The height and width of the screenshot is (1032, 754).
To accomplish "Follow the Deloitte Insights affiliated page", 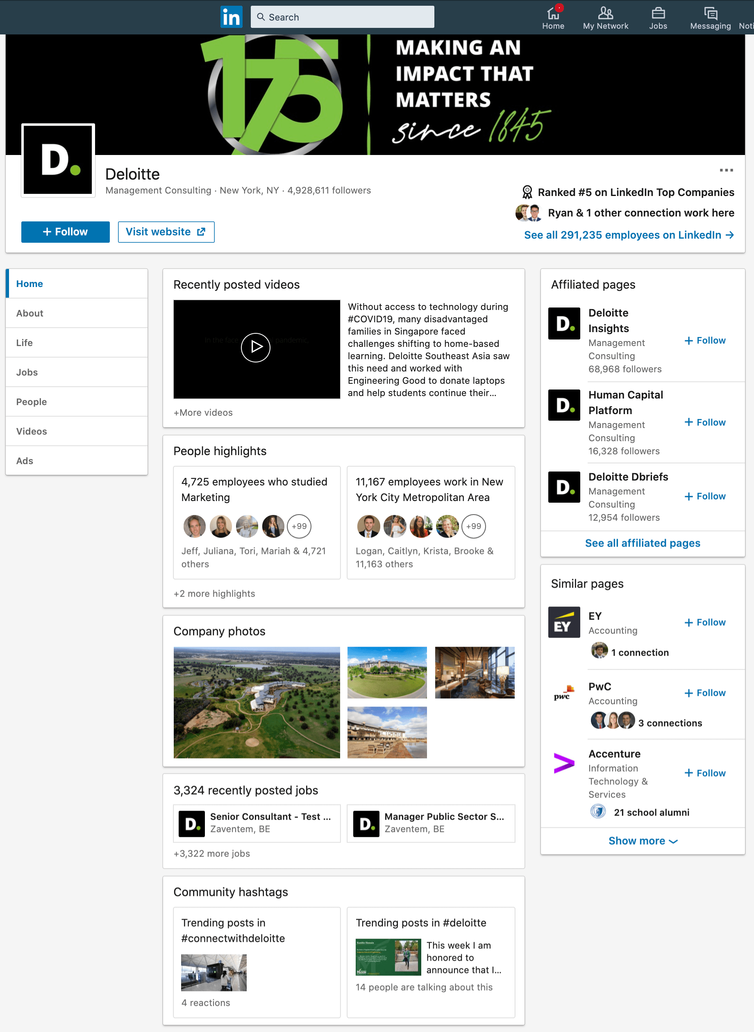I will point(704,340).
